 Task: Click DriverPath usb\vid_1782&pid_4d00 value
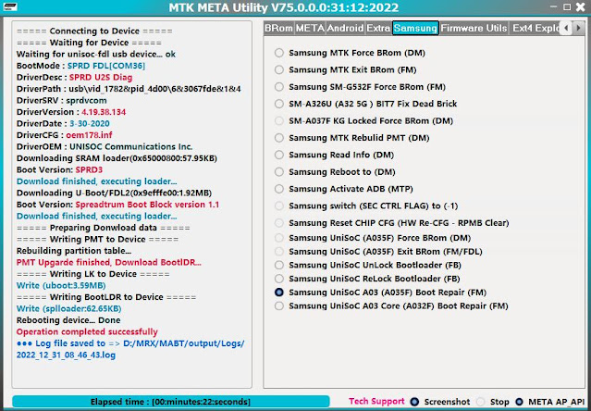154,89
